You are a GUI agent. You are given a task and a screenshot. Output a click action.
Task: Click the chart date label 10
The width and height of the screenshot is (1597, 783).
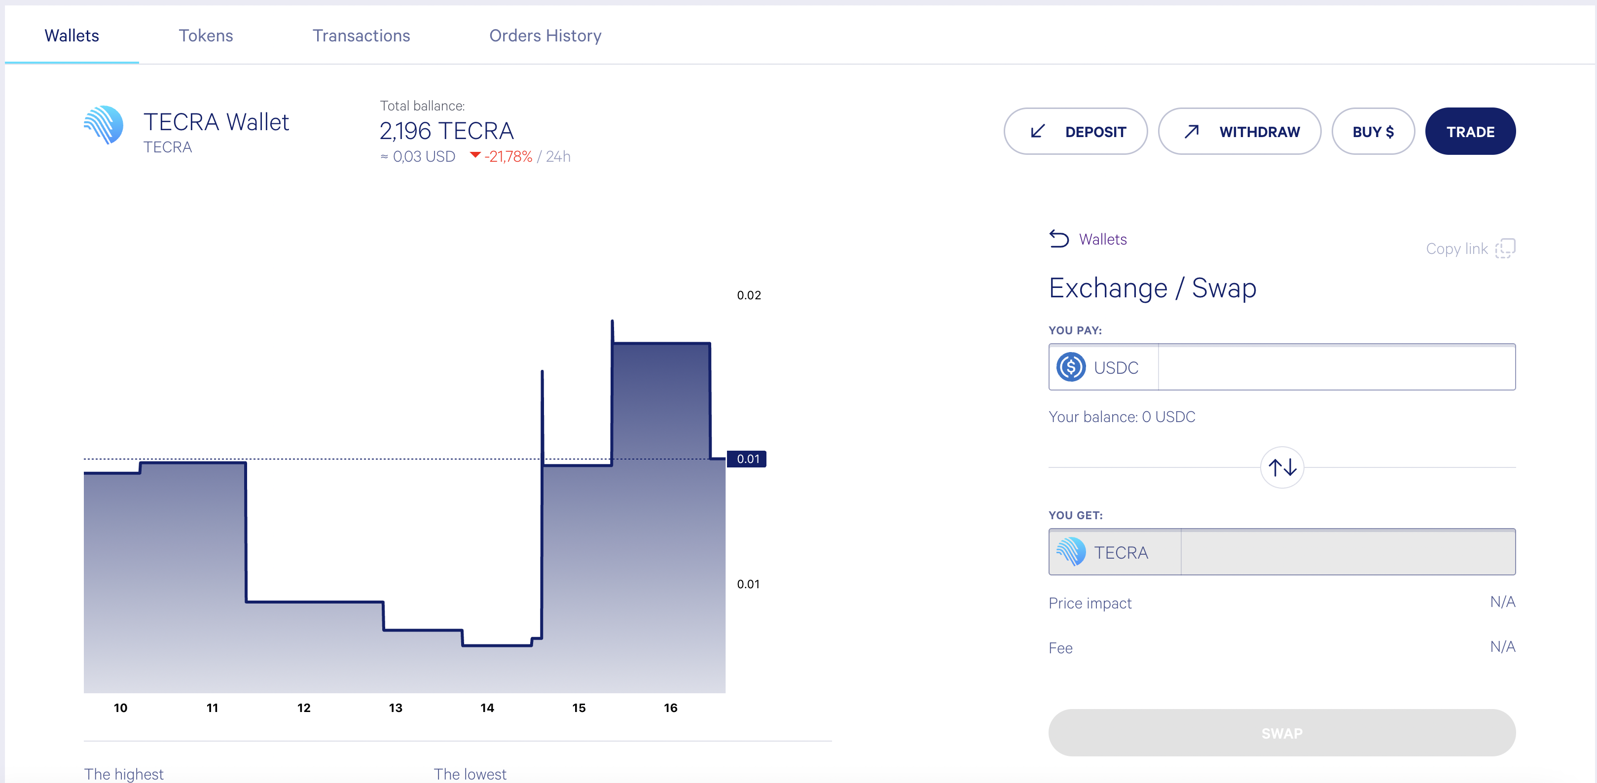pos(120,708)
